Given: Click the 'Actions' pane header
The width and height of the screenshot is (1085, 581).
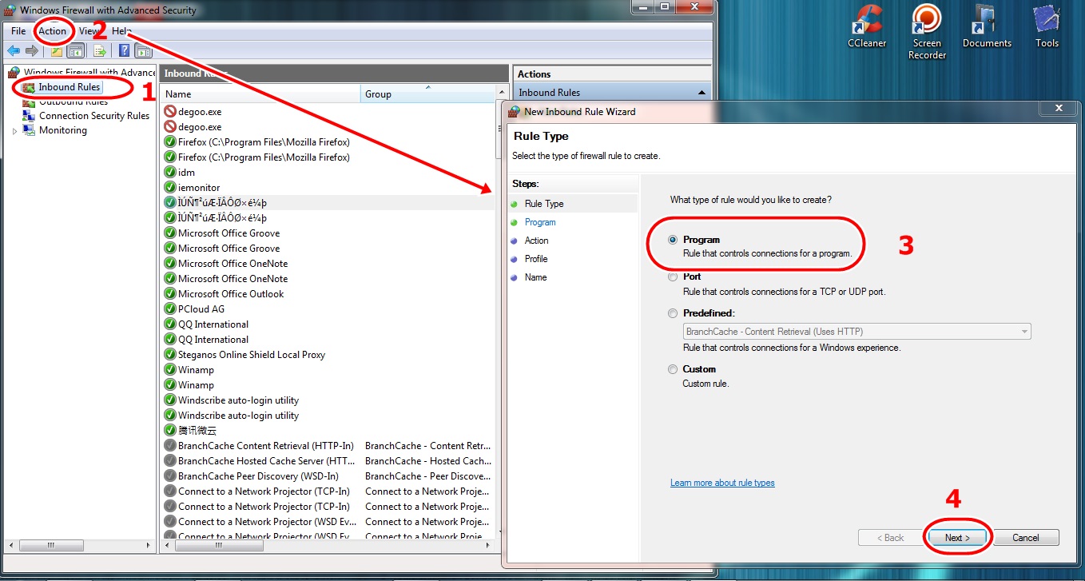Looking at the screenshot, I should pos(612,74).
